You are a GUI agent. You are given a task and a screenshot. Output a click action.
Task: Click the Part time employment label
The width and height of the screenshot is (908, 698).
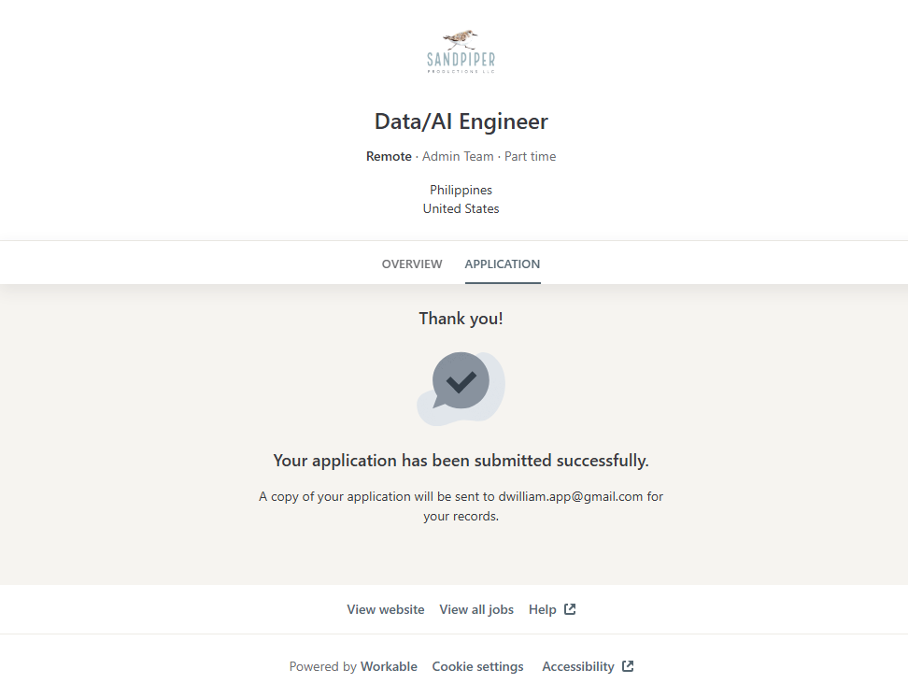(x=530, y=156)
